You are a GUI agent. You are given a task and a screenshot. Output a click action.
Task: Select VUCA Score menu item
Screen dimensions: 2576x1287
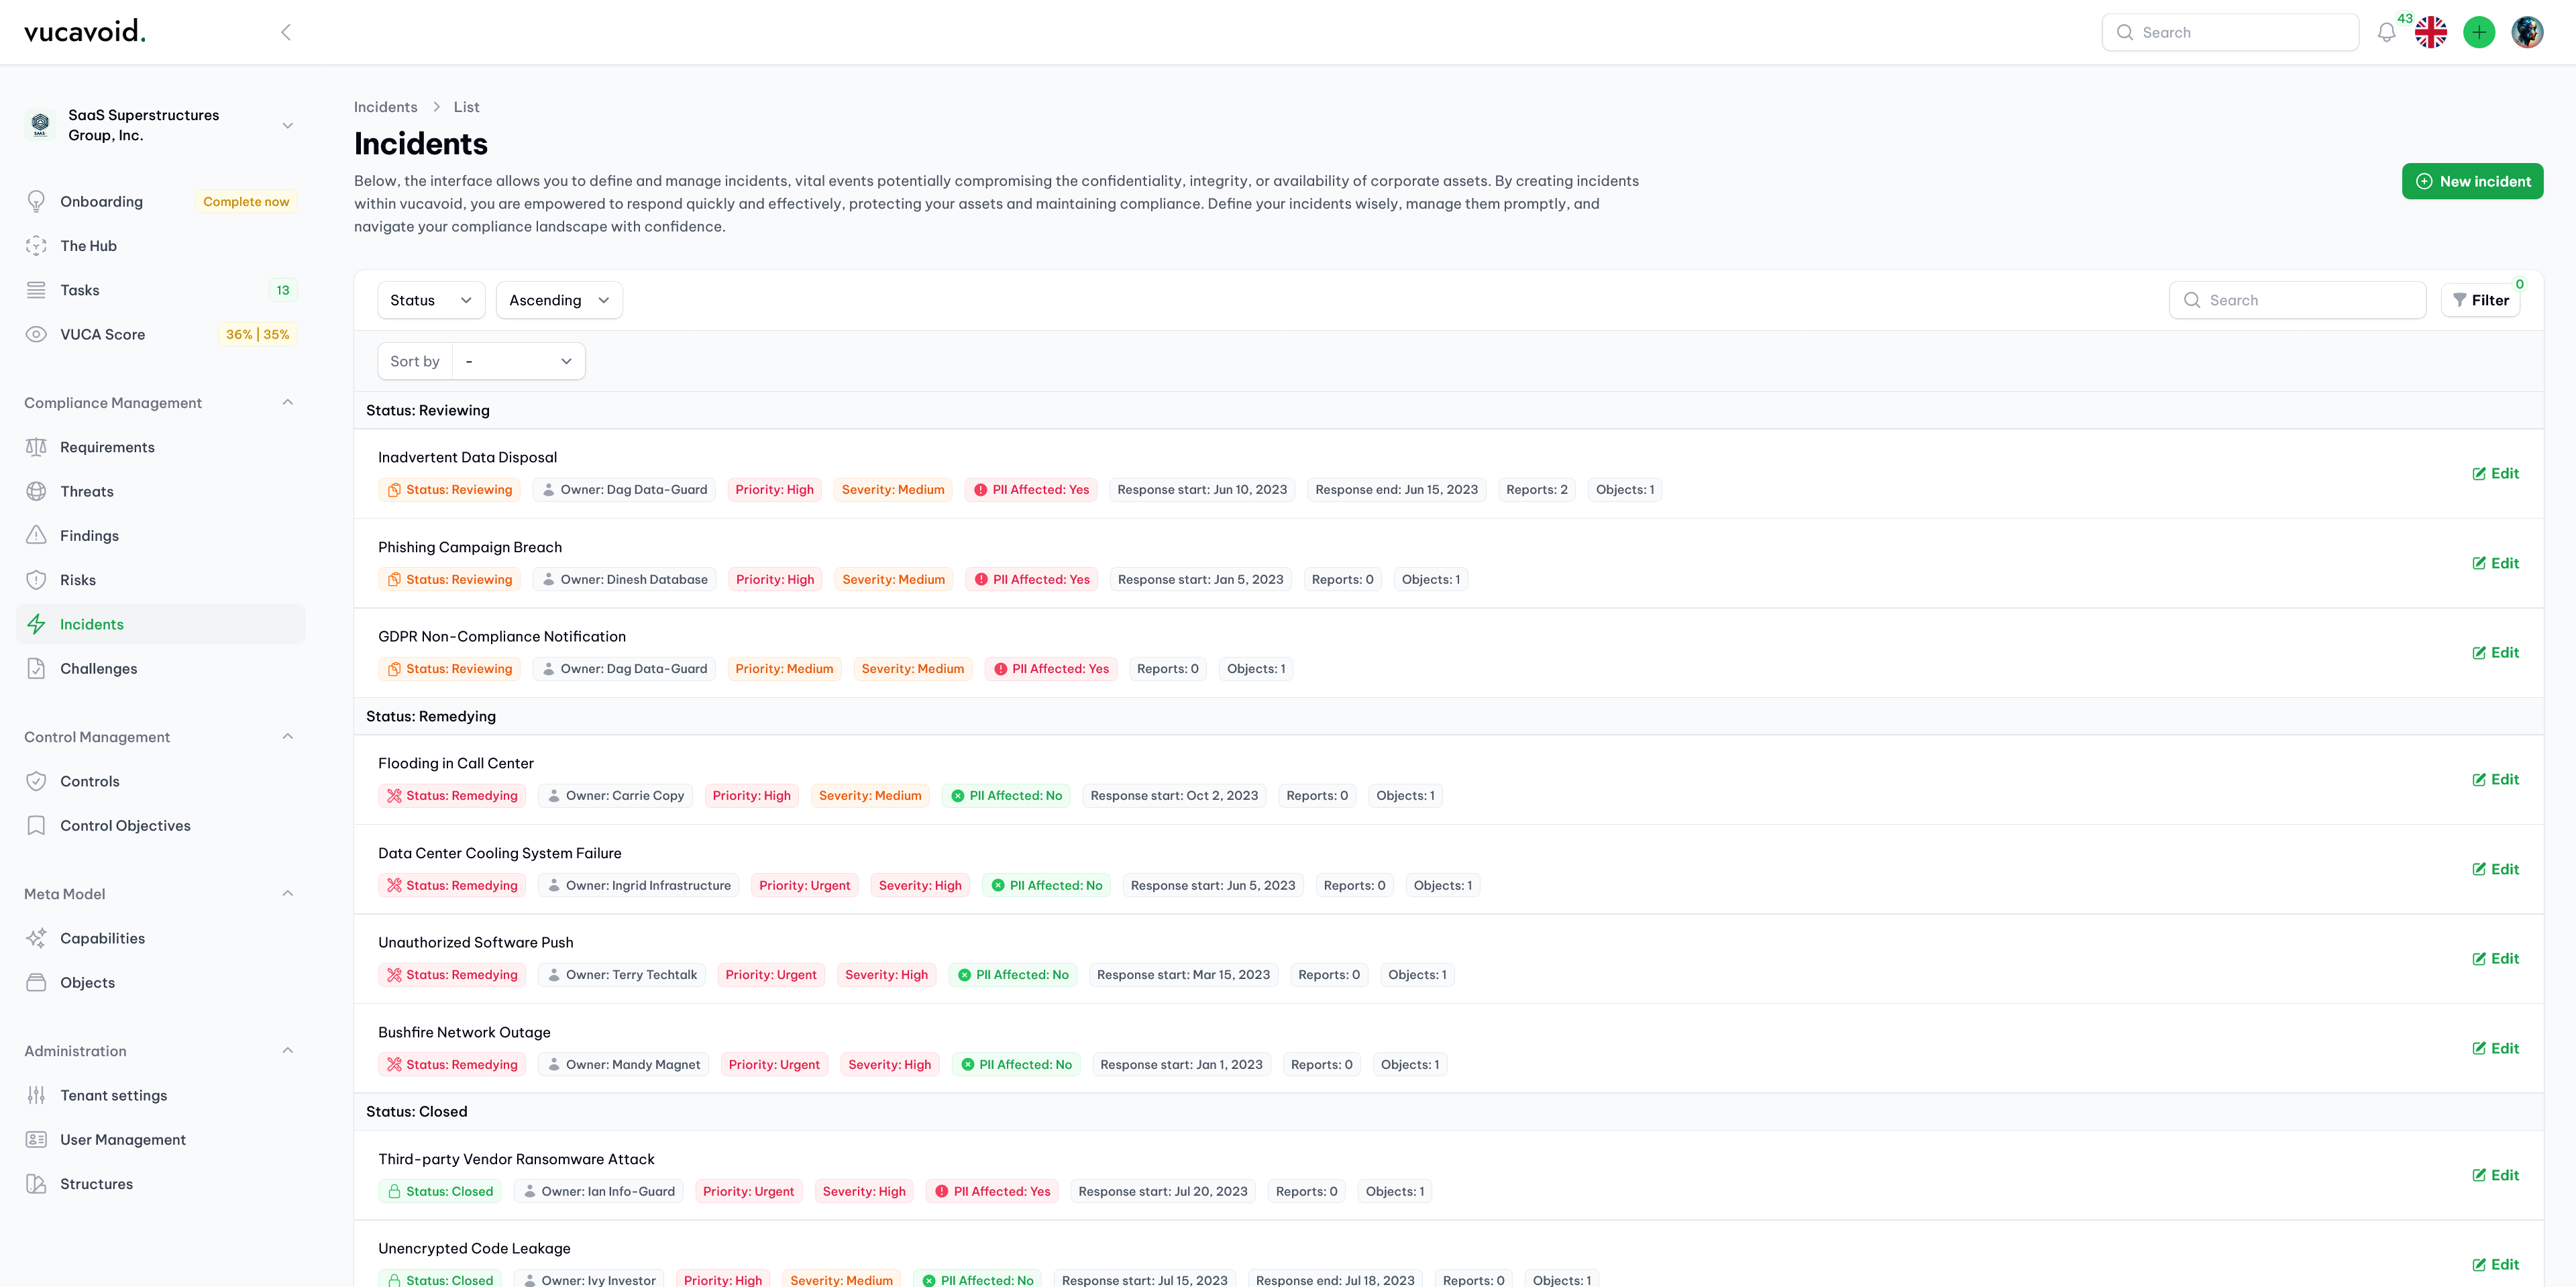tap(102, 334)
